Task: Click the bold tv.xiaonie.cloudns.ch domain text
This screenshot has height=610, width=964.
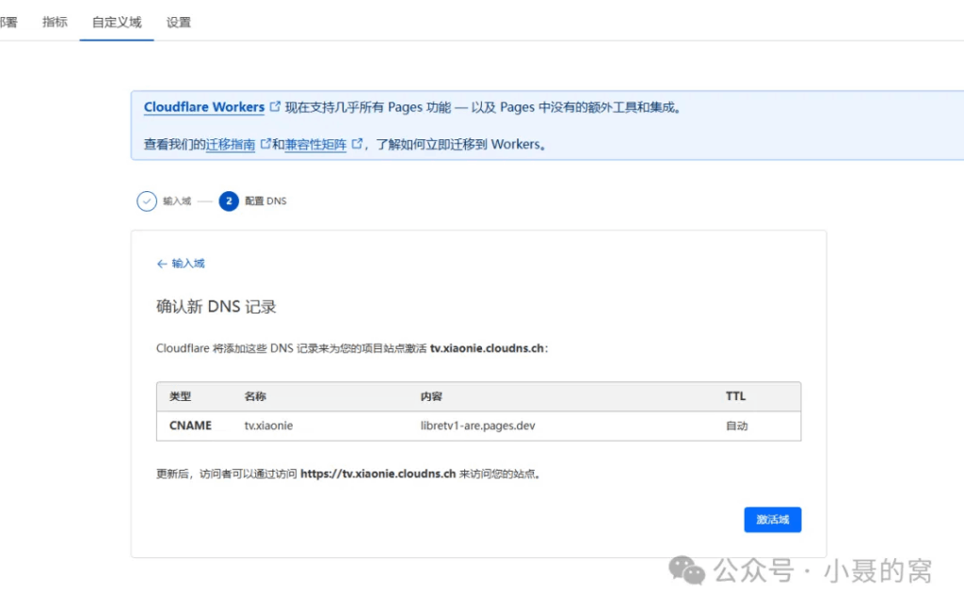Action: point(487,348)
